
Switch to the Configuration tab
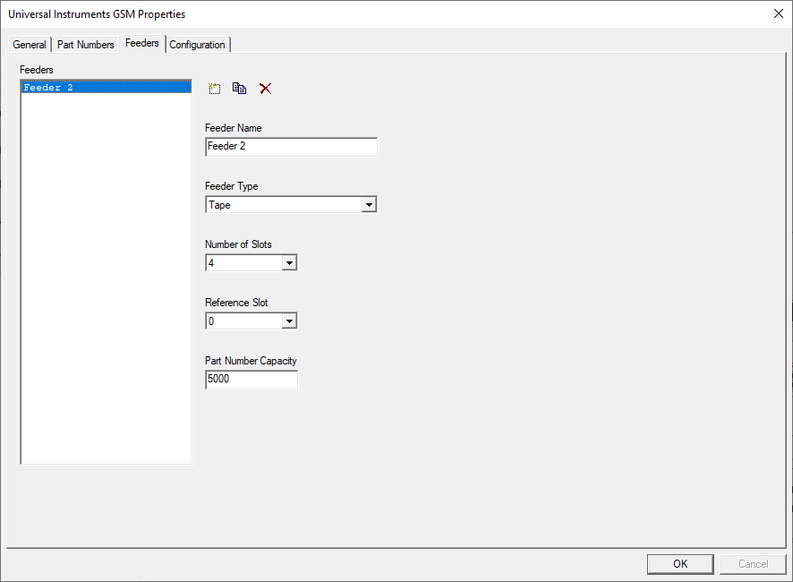point(197,44)
